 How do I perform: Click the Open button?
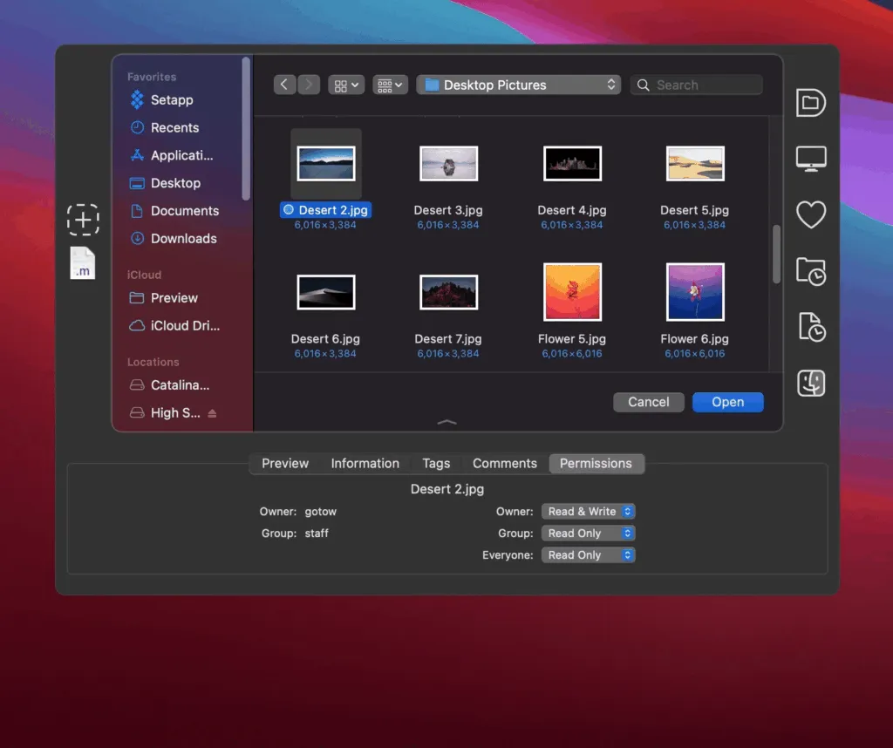click(727, 402)
